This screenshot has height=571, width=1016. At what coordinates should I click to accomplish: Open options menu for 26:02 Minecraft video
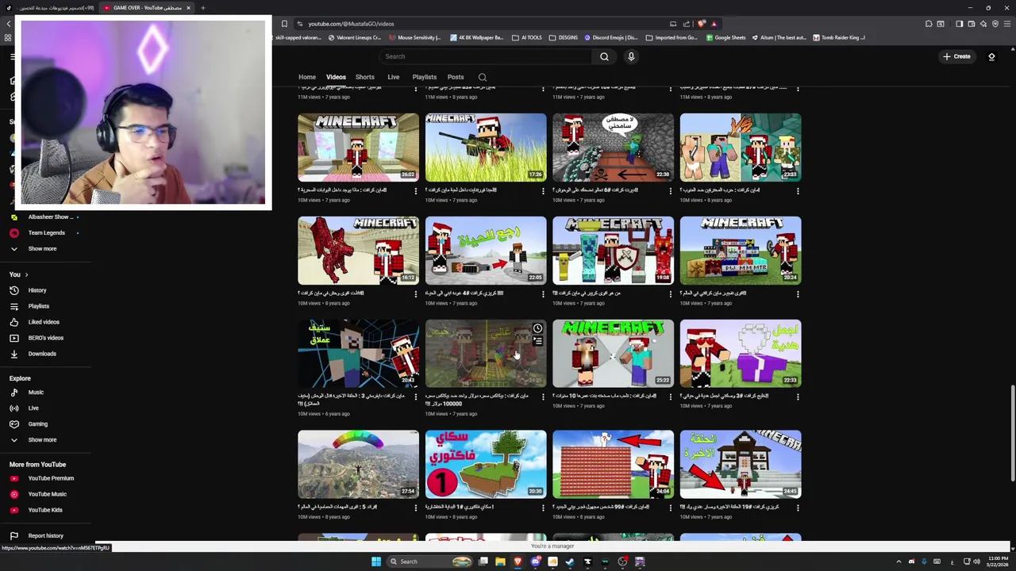416,190
